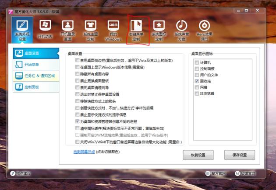The image size is (276, 190).
Task: Switch to 任务栏 & 通知区域 tab
Action: point(36,76)
